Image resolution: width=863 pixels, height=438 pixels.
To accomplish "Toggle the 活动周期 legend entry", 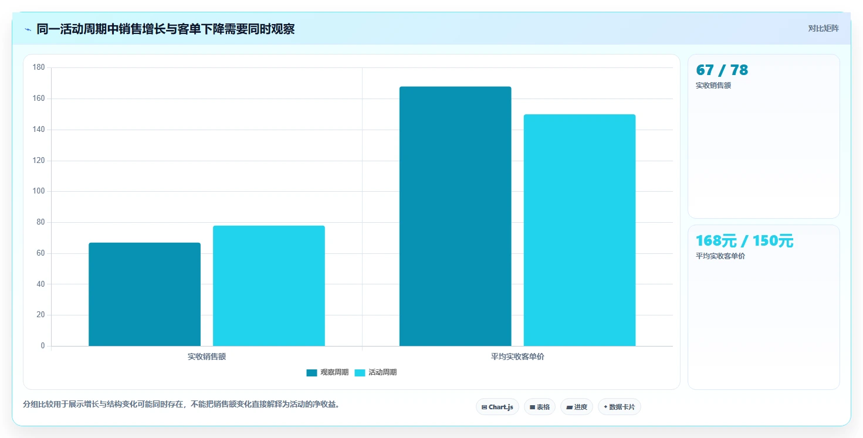I will pos(375,372).
